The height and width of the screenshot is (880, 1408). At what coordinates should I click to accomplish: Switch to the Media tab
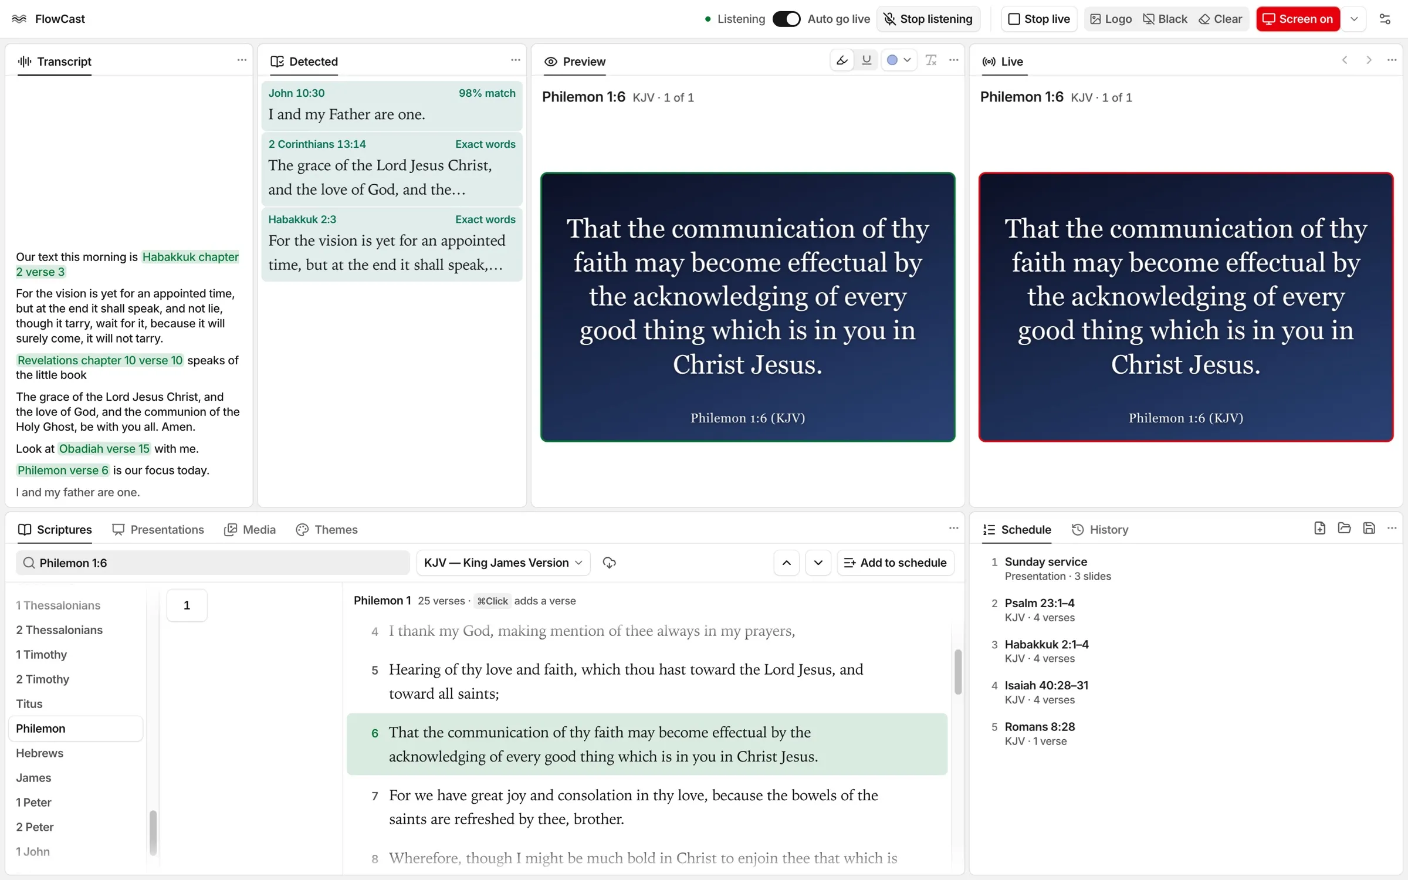pyautogui.click(x=250, y=530)
